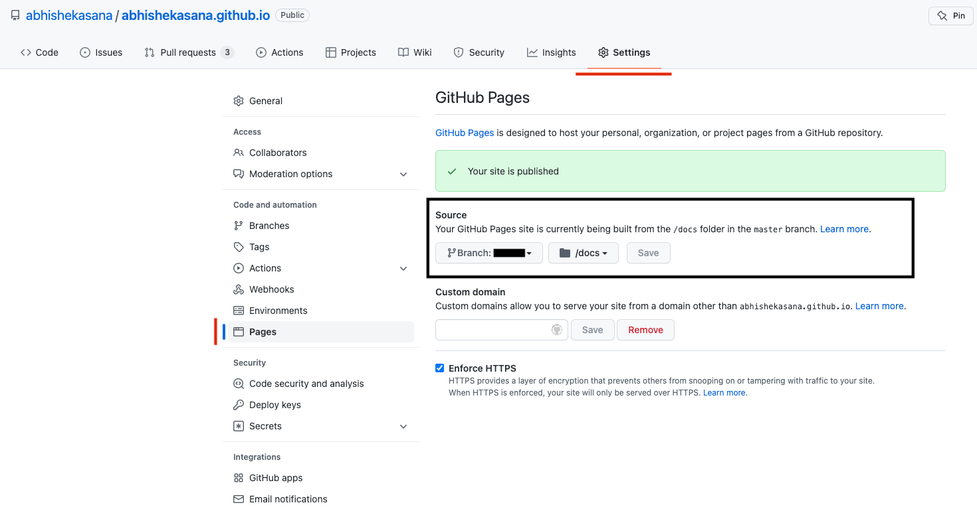Select Code security and analysis item
The width and height of the screenshot is (977, 511).
[x=321, y=384]
